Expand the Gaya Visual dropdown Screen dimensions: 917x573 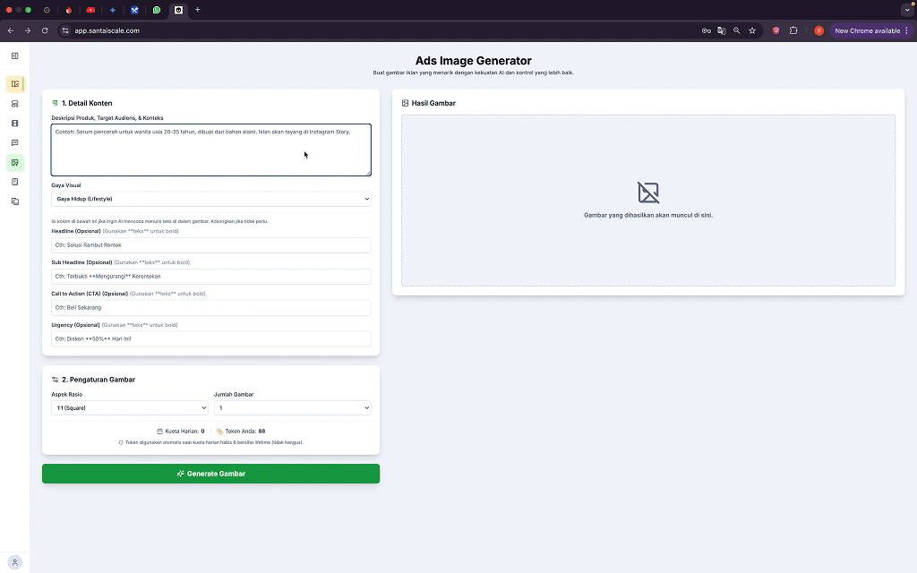210,199
